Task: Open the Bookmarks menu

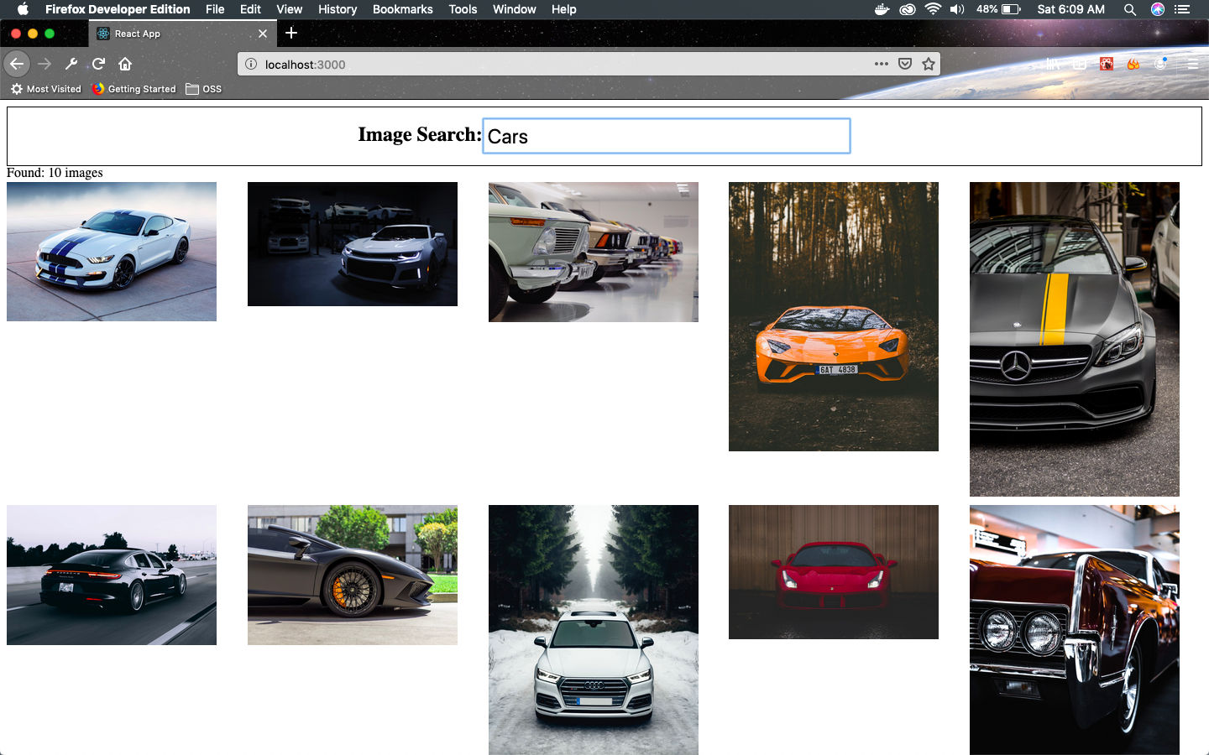Action: pyautogui.click(x=403, y=9)
